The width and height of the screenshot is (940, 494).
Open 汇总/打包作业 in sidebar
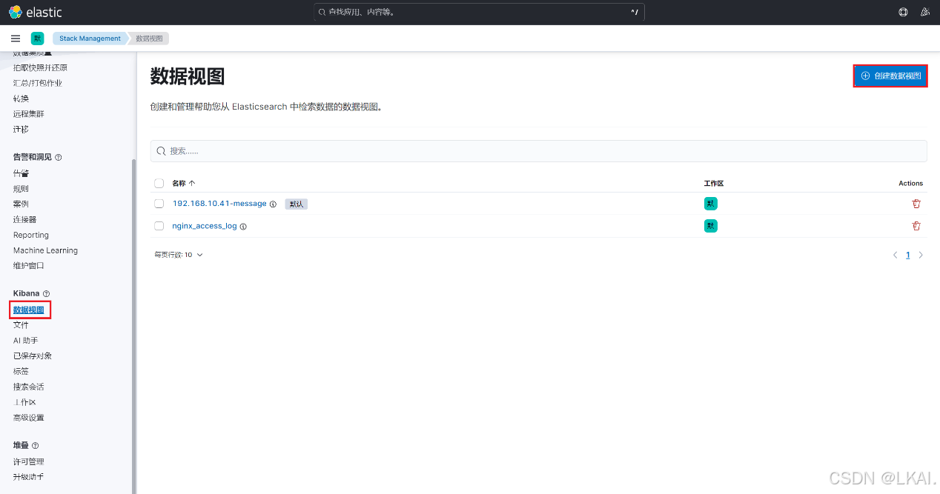point(38,83)
